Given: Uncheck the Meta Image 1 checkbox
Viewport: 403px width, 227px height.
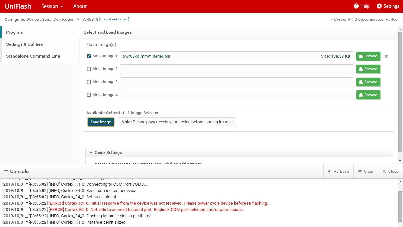Looking at the screenshot, I should point(89,56).
